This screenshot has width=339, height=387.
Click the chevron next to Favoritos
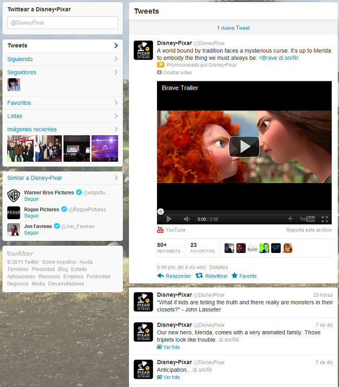pyautogui.click(x=116, y=103)
